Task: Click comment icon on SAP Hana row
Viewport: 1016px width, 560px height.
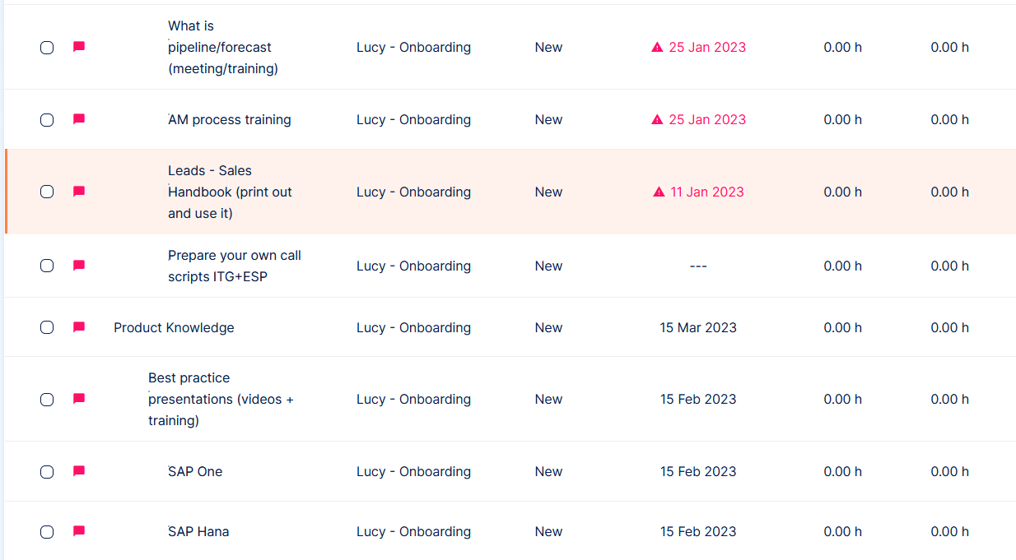Action: [x=79, y=531]
